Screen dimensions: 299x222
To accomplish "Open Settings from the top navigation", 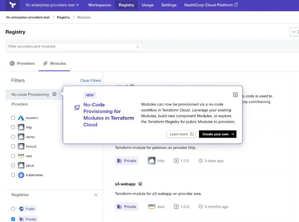I will (x=169, y=5).
